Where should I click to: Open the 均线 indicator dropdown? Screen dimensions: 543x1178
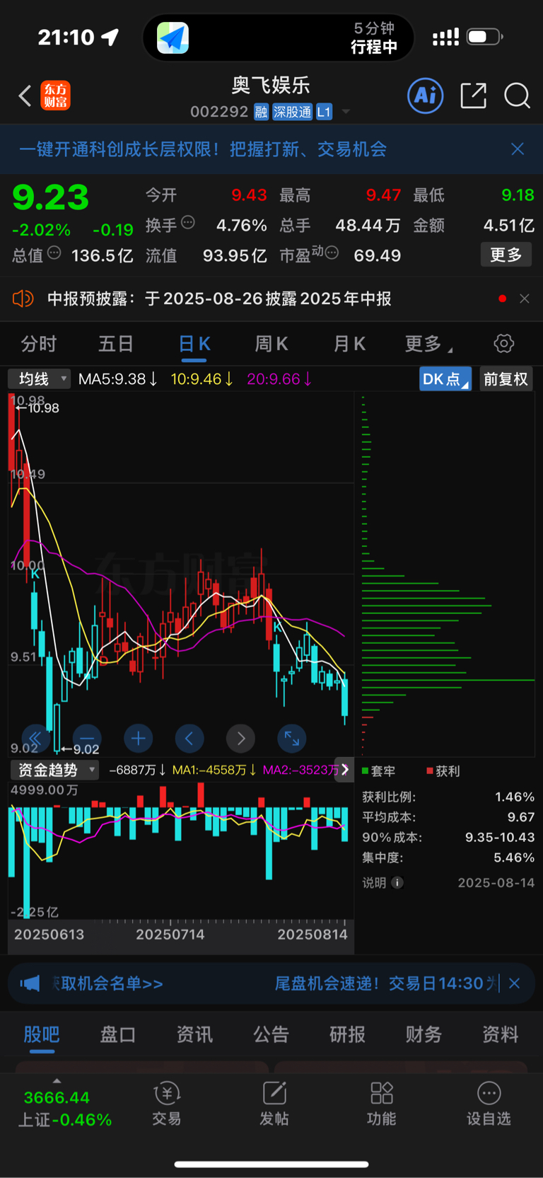point(40,379)
